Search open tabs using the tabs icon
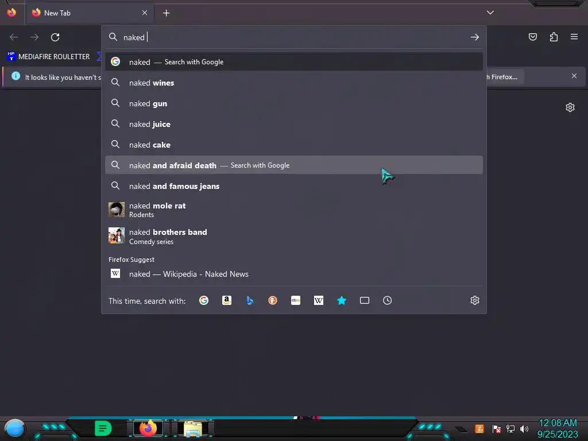The image size is (588, 441). click(365, 300)
